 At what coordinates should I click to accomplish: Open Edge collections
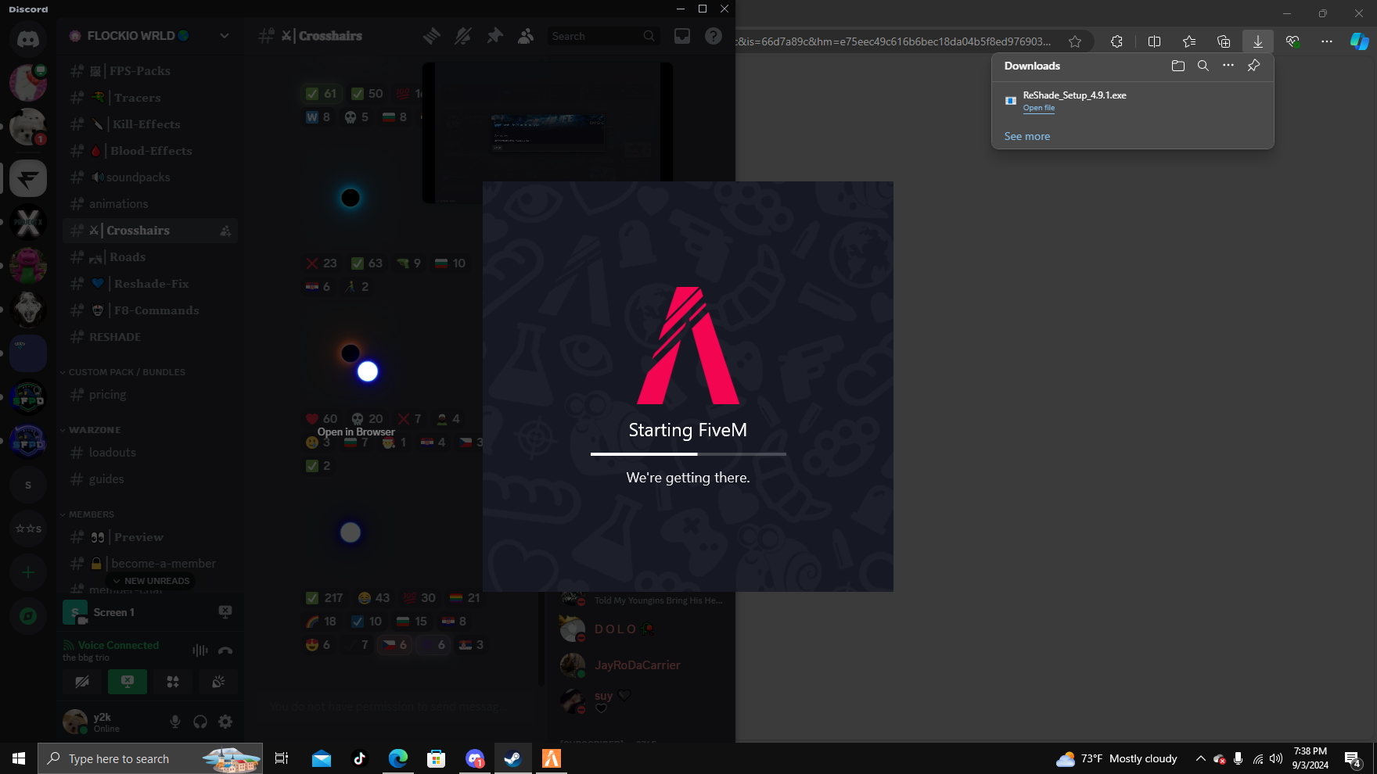point(1224,41)
